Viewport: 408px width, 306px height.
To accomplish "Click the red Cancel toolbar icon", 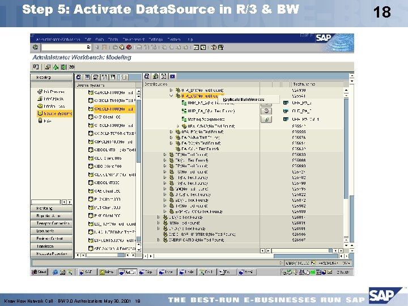I will pyautogui.click(x=129, y=47).
